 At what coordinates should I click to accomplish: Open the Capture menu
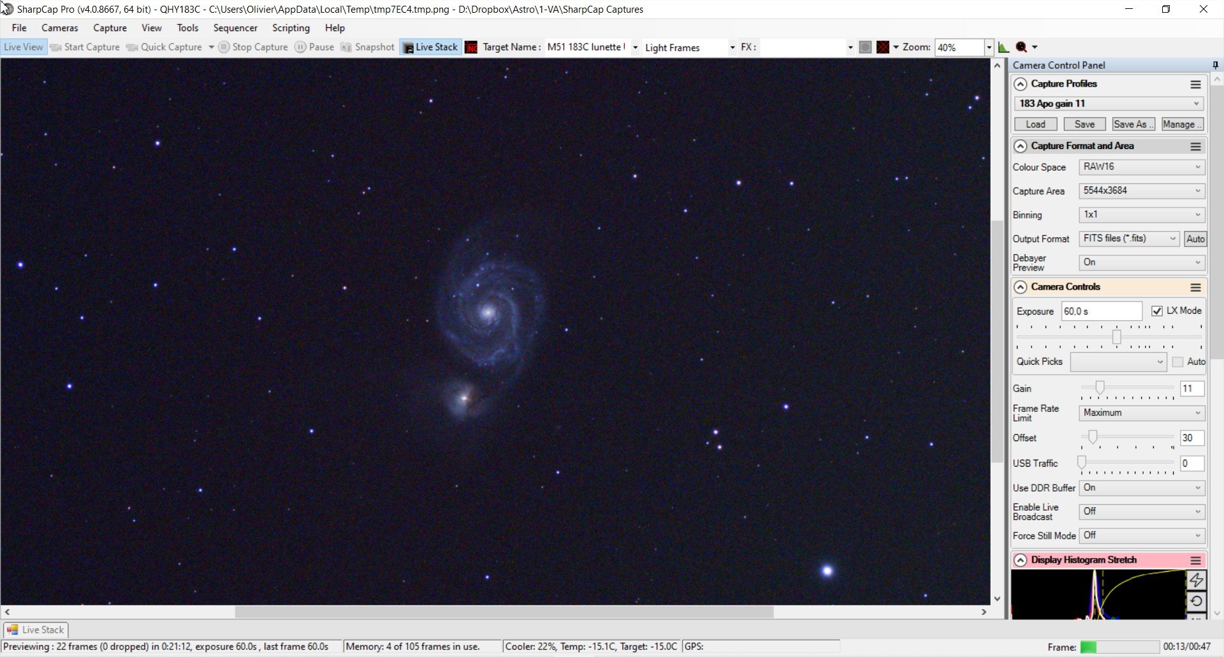[110, 28]
